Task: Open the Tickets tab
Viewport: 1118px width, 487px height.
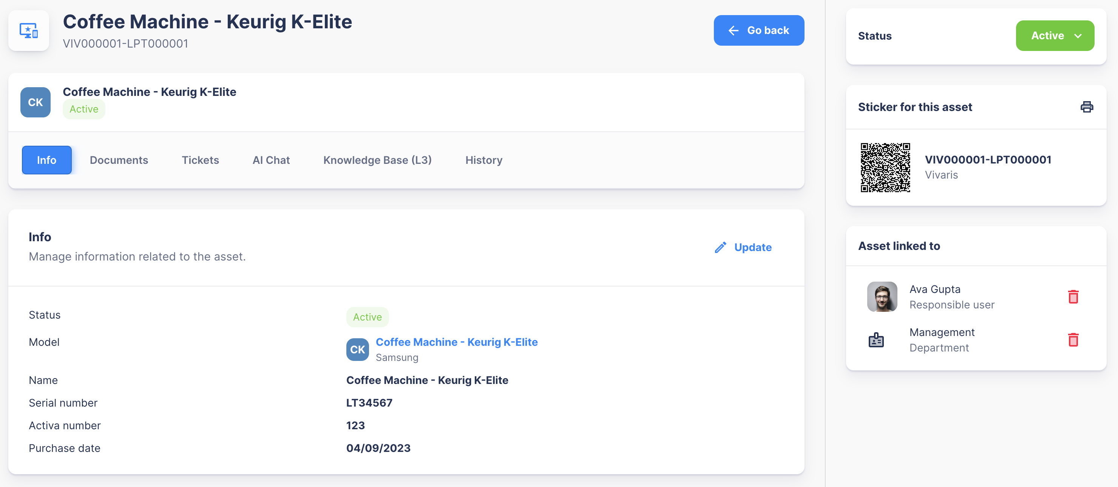Action: point(200,160)
